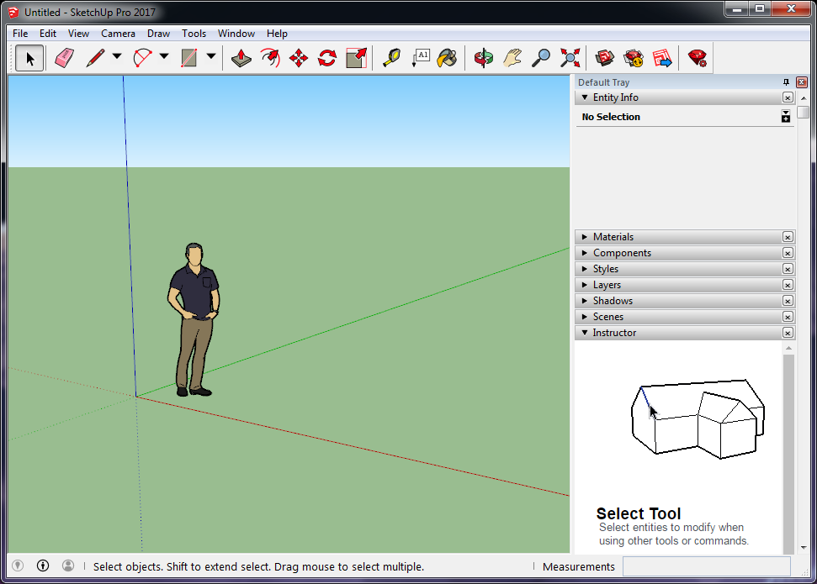Open the Edit menu
817x584 pixels.
click(48, 34)
